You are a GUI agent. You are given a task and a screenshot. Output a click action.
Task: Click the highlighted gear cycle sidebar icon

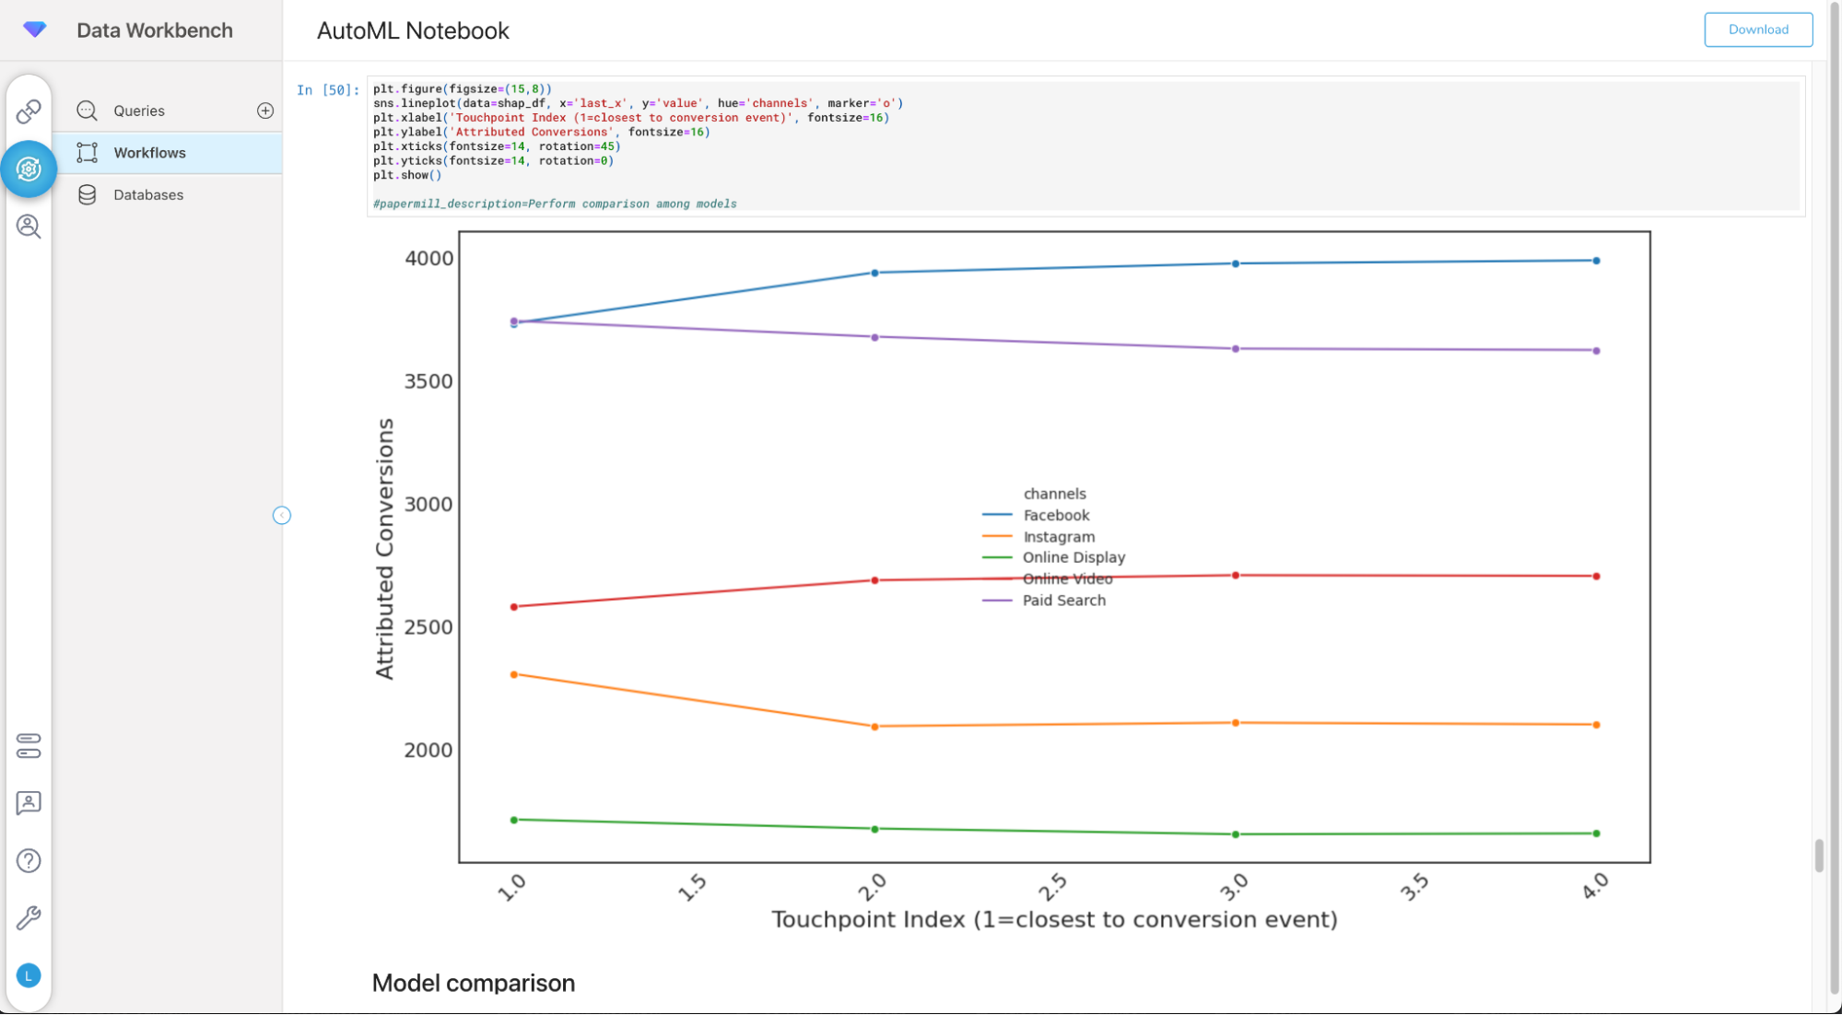pos(29,169)
